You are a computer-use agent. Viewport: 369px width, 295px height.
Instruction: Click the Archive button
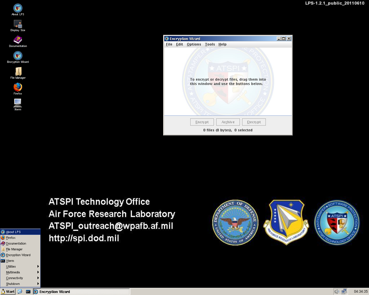(x=228, y=122)
